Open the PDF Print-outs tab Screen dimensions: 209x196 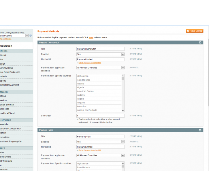16,161
